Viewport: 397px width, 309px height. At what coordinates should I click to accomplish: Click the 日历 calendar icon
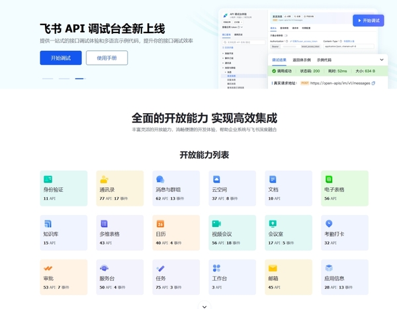(x=160, y=224)
